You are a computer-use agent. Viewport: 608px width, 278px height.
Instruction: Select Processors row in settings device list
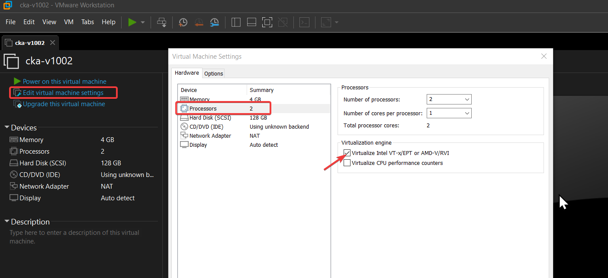click(254, 108)
